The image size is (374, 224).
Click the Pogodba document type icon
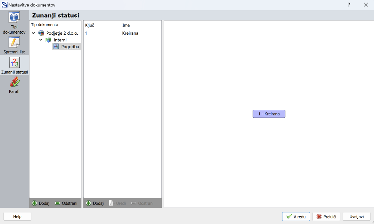click(x=56, y=47)
